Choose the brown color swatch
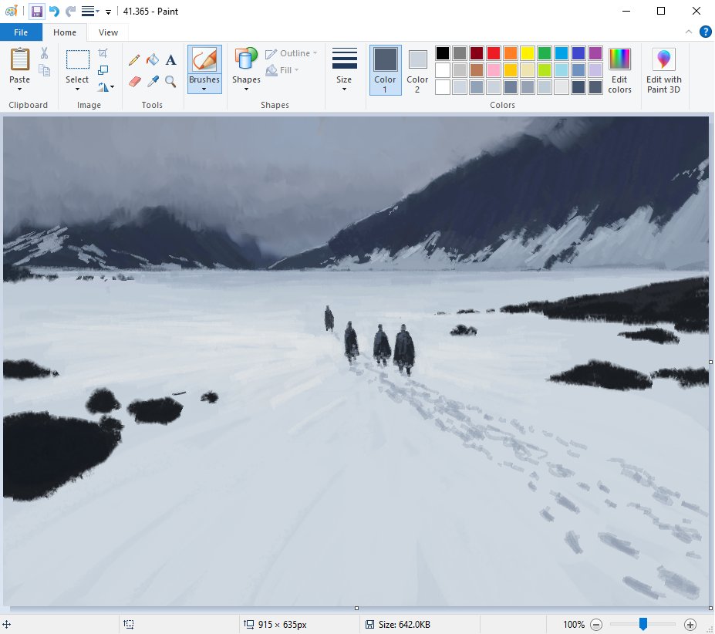715x634 pixels. tap(477, 69)
